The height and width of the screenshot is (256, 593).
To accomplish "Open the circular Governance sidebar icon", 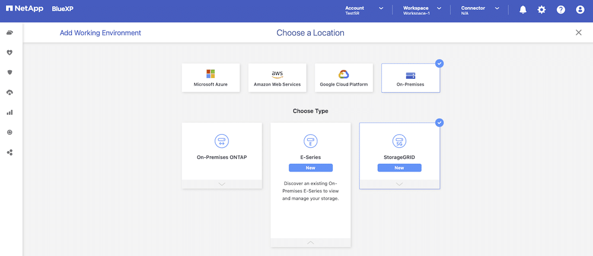I will tap(10, 132).
